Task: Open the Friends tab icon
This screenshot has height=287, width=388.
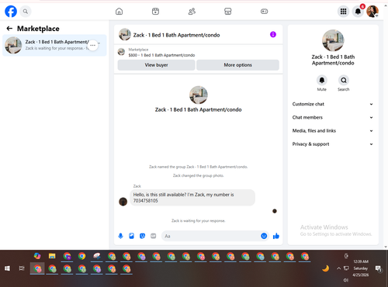Action: pos(192,12)
